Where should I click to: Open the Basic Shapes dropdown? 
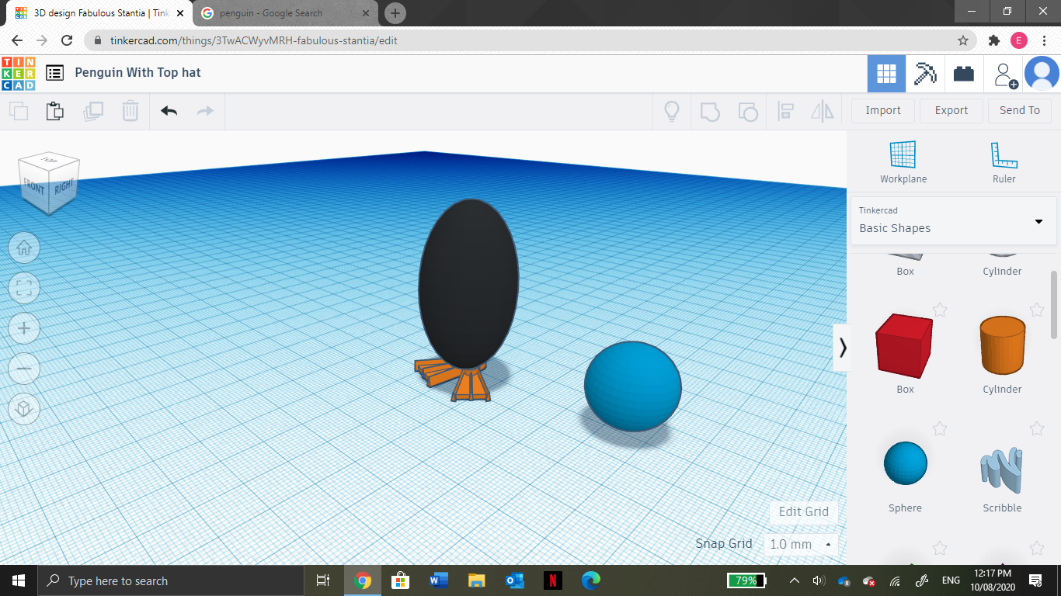1038,220
